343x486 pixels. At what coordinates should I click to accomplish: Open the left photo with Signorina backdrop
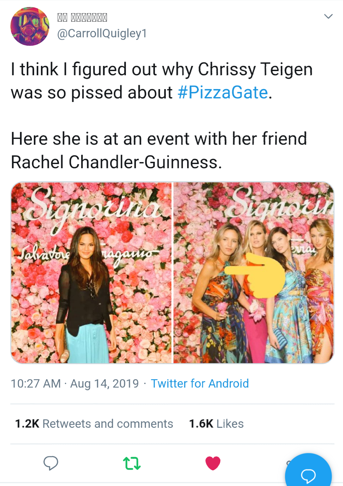pos(91,273)
